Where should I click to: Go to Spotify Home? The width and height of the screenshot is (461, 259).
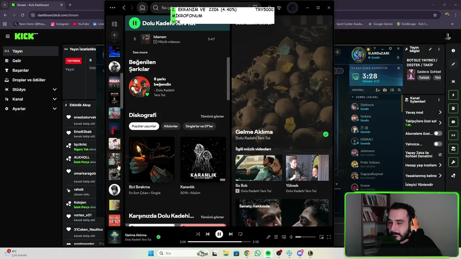coord(142,8)
